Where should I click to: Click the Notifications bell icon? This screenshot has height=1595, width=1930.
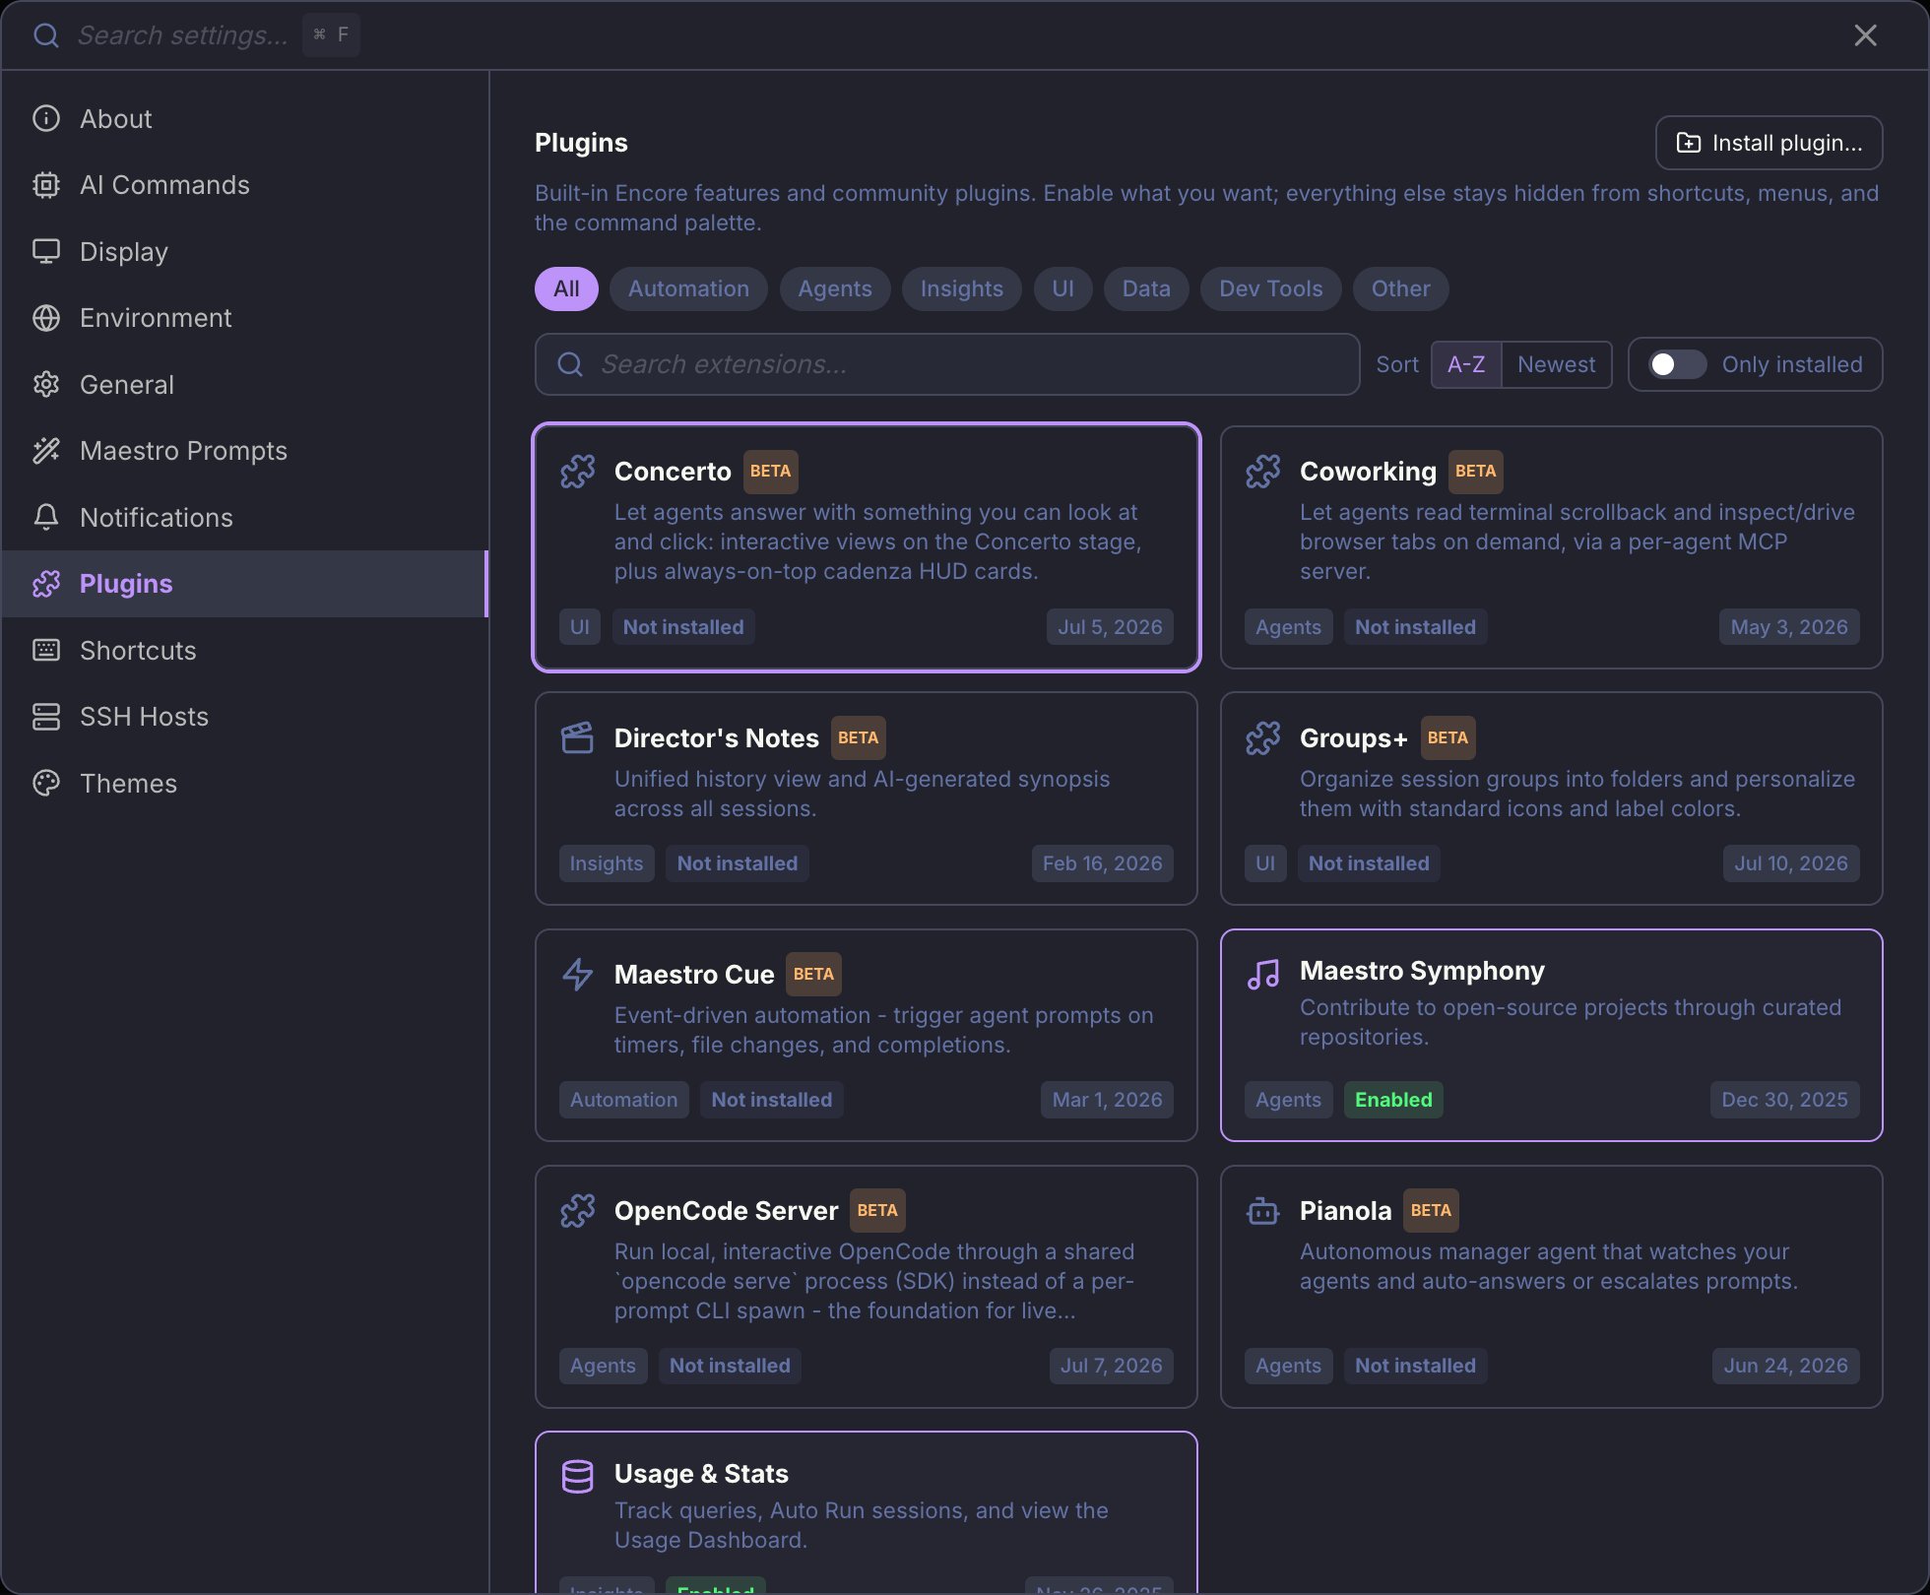(46, 517)
